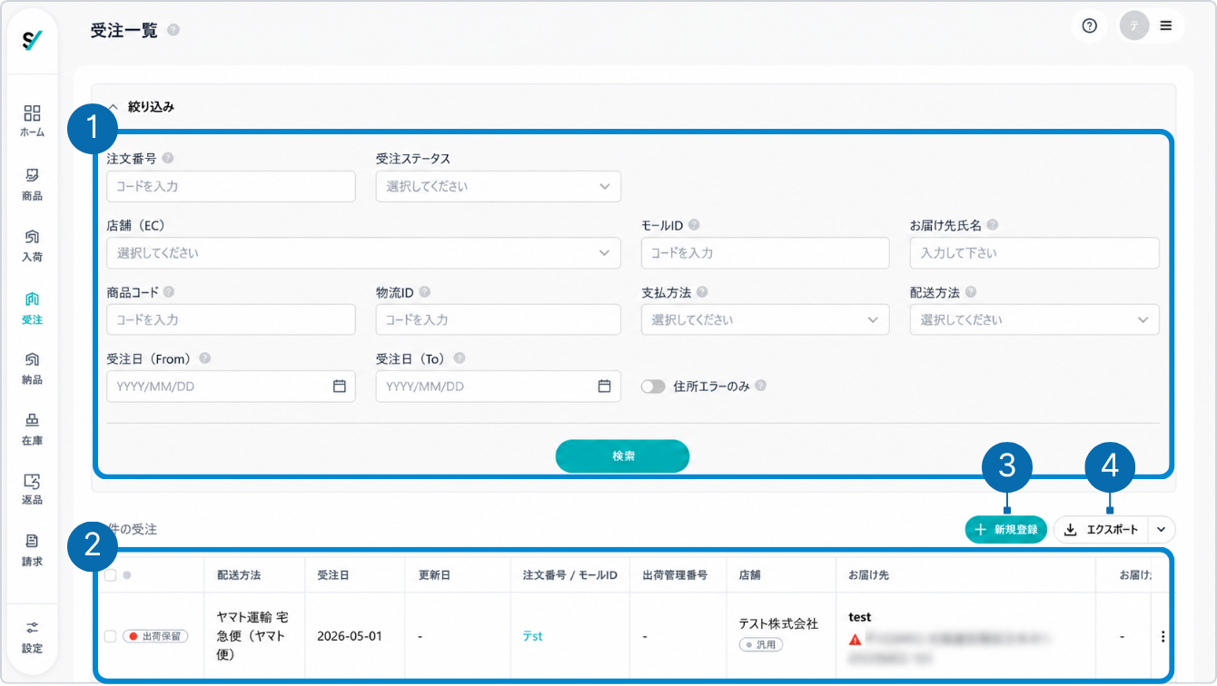Image resolution: width=1217 pixels, height=686 pixels.
Task: Check the 出荷保留 order row checkbox
Action: click(x=110, y=636)
